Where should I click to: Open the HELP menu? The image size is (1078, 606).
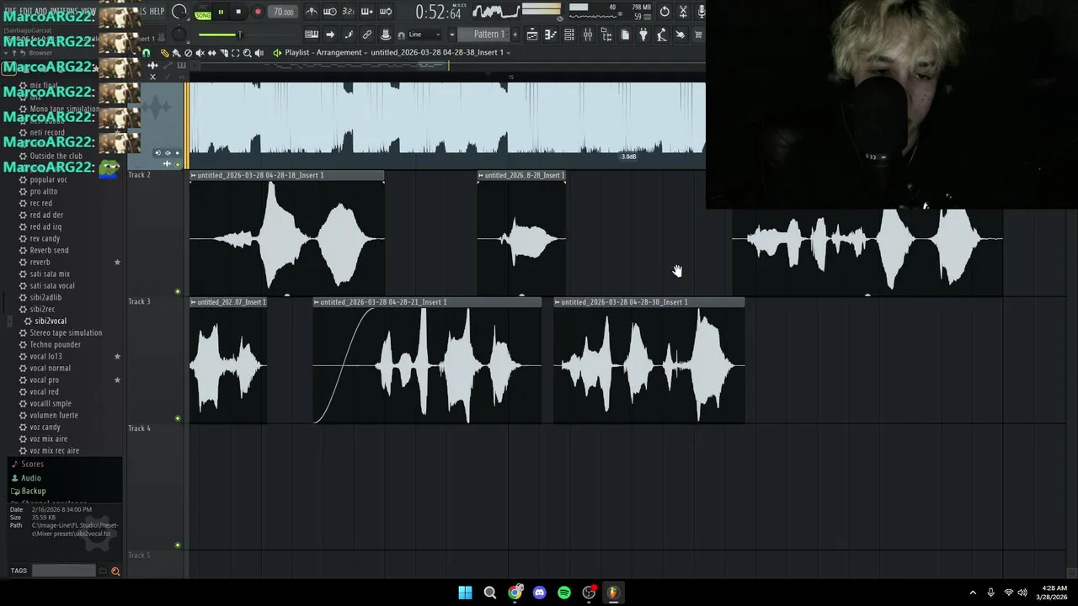tap(157, 11)
